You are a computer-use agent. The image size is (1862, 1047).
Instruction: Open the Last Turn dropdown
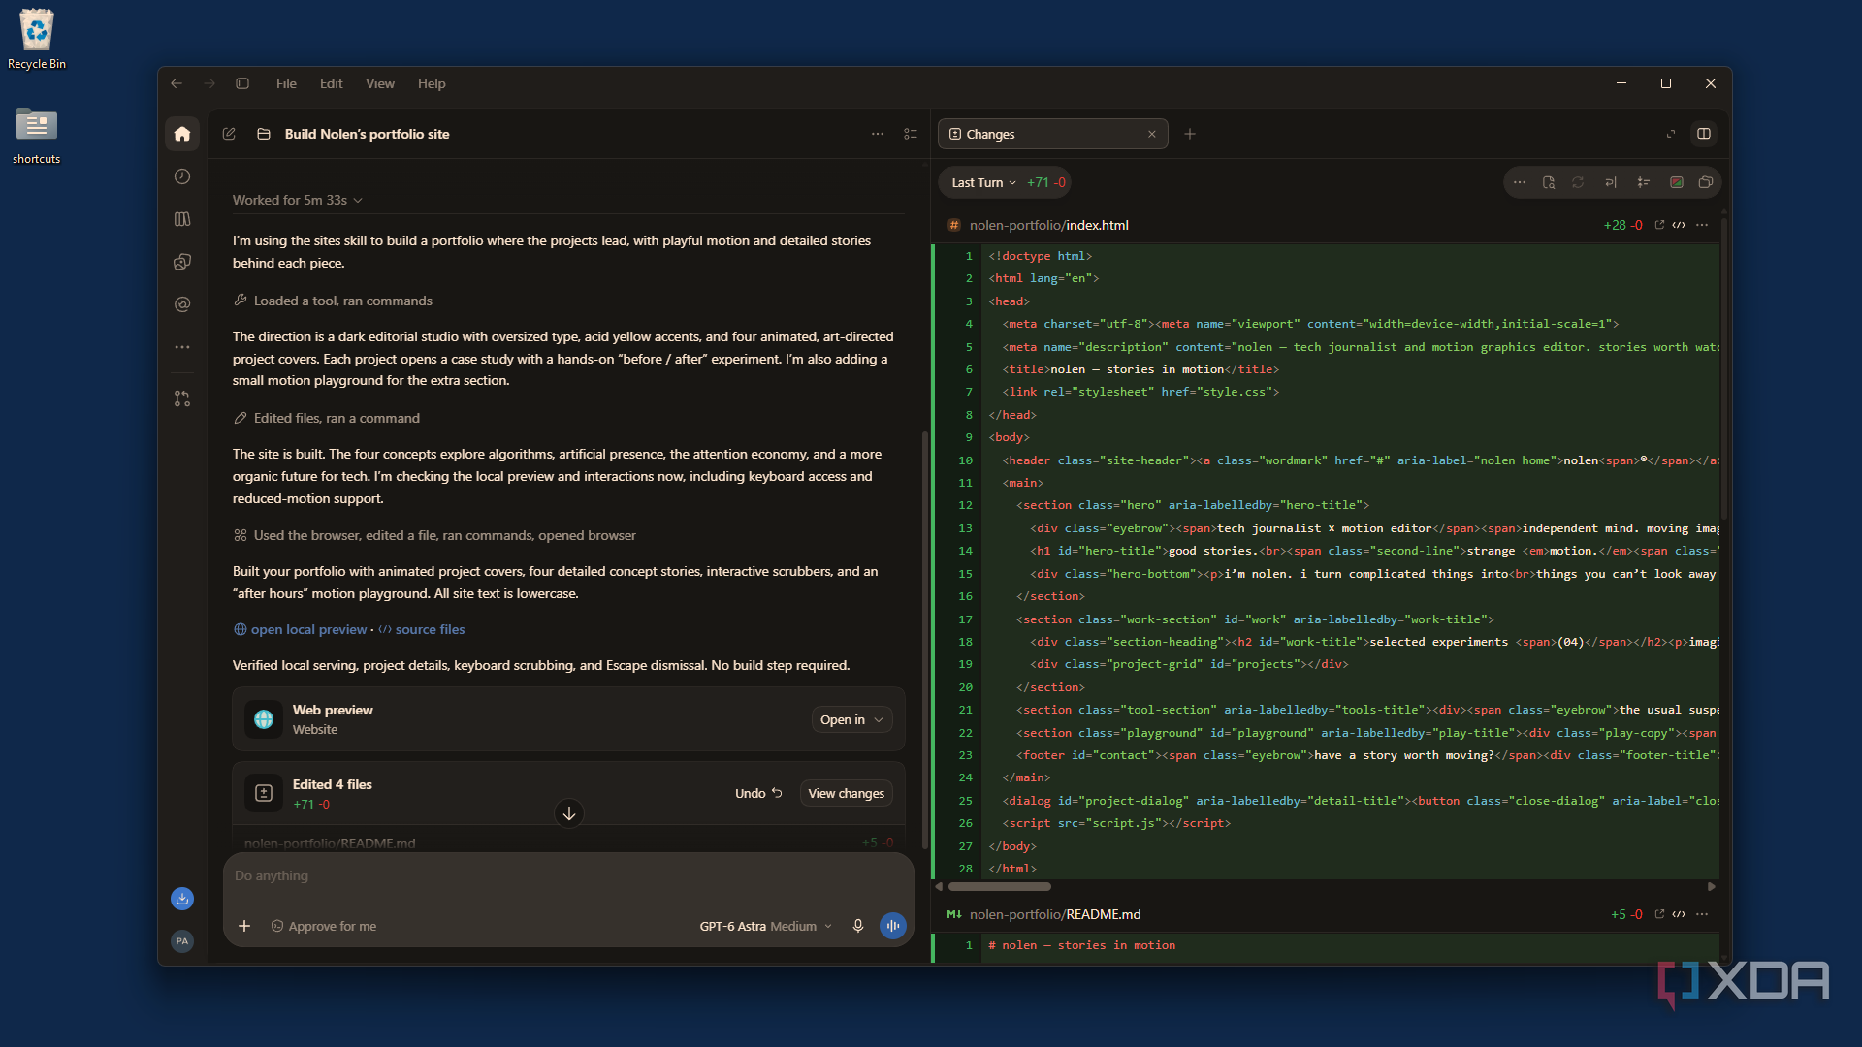coord(983,182)
